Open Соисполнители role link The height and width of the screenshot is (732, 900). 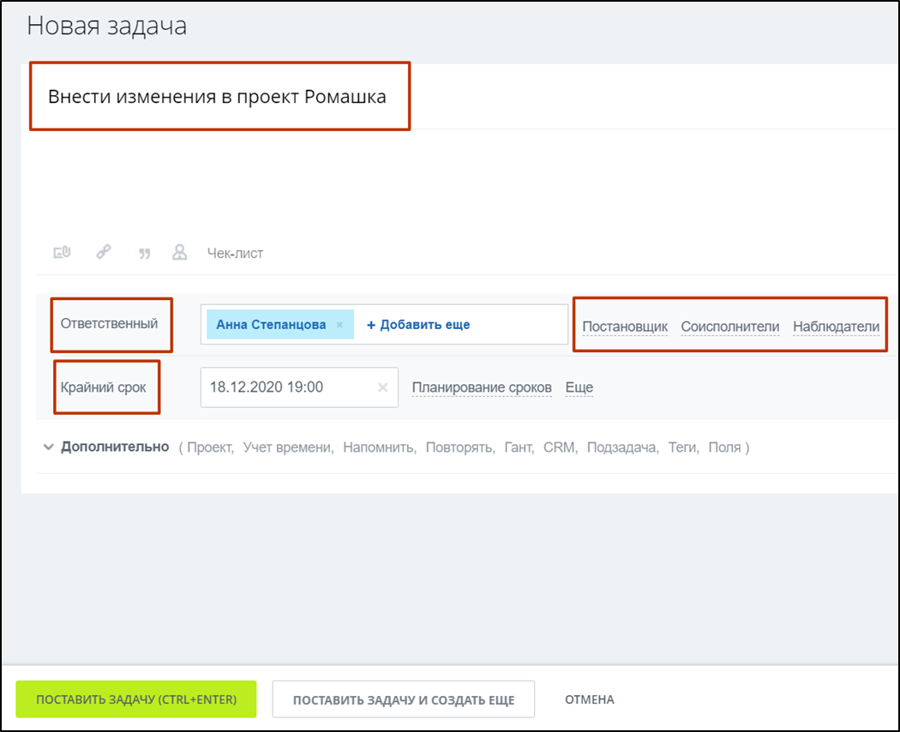730,327
